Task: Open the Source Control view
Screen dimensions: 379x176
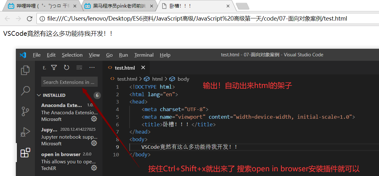Action: [x=25, y=111]
